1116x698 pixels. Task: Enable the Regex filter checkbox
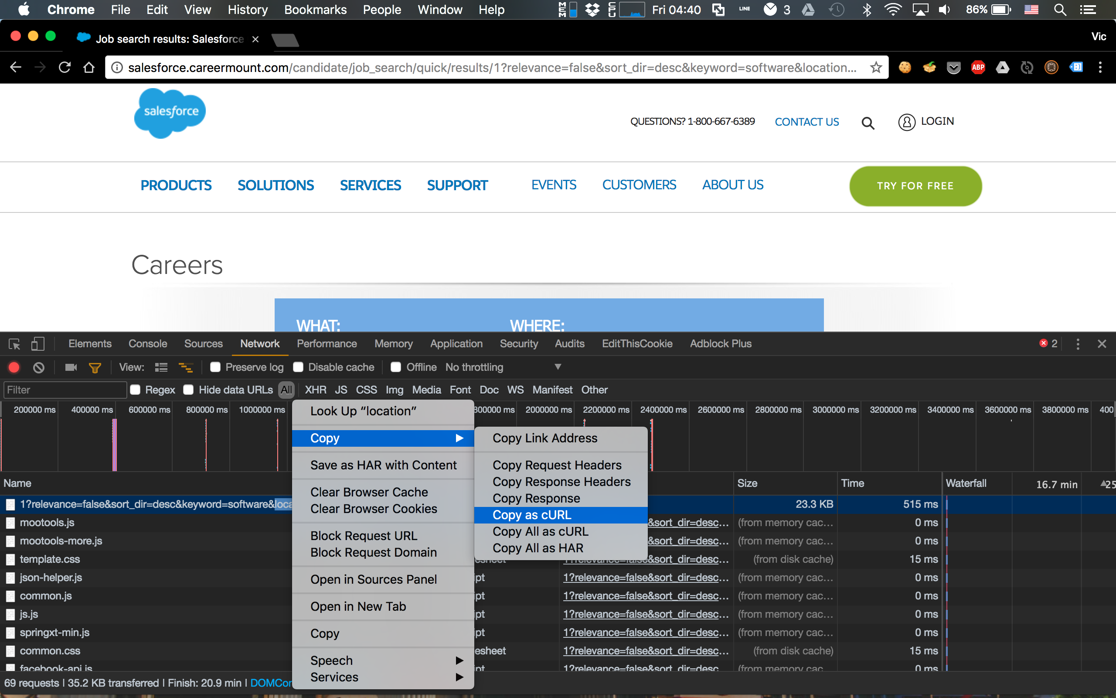(x=135, y=390)
